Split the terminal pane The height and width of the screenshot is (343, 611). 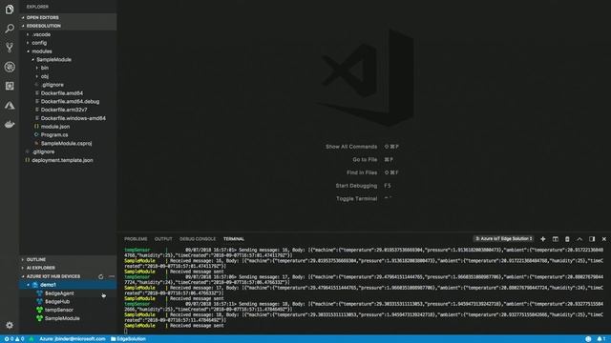click(x=556, y=239)
